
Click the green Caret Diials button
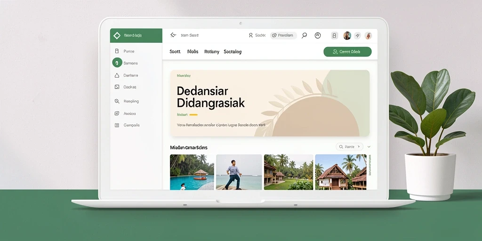[x=347, y=52]
